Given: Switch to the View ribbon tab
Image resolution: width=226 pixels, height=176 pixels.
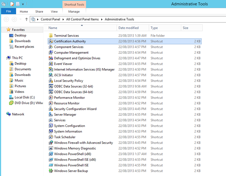Looking at the screenshot, I should tap(54, 12).
